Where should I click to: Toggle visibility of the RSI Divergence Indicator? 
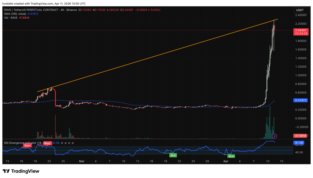point(61,142)
